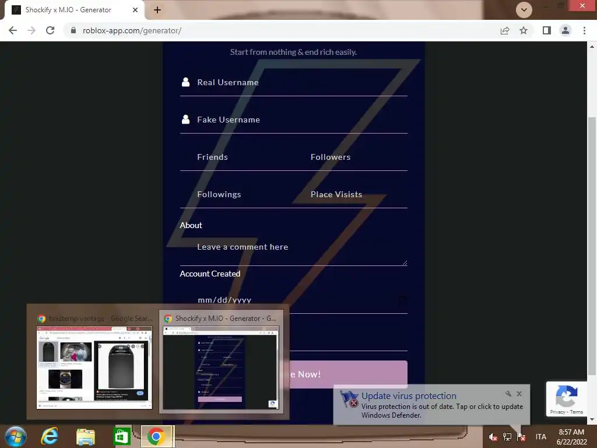The image size is (597, 448).
Task: Click the reCAPTCHA logo badge
Action: 566,396
